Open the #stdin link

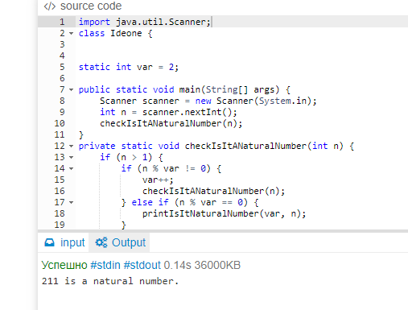point(105,265)
